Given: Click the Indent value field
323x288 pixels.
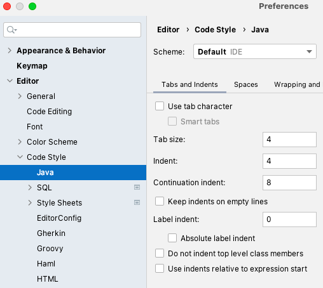Looking at the screenshot, I should (x=289, y=161).
